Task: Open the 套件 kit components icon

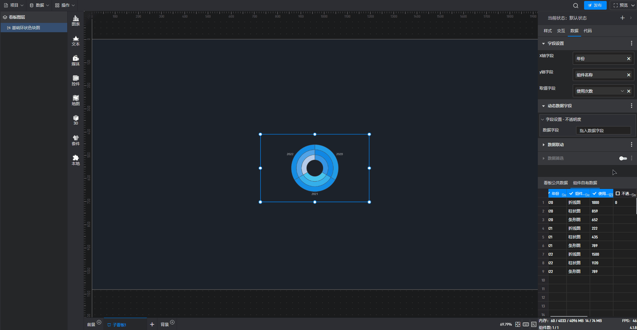Action: pyautogui.click(x=76, y=140)
